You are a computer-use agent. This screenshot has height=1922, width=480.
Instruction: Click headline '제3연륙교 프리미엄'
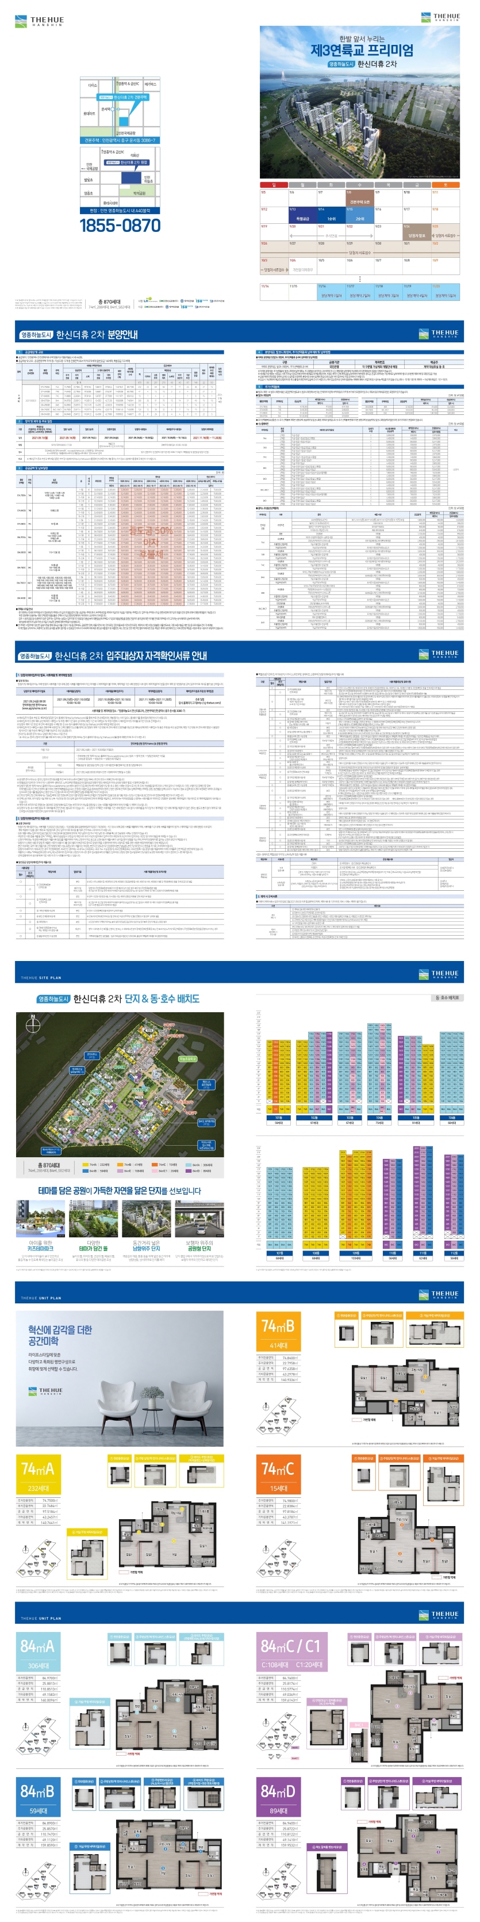pos(362,51)
